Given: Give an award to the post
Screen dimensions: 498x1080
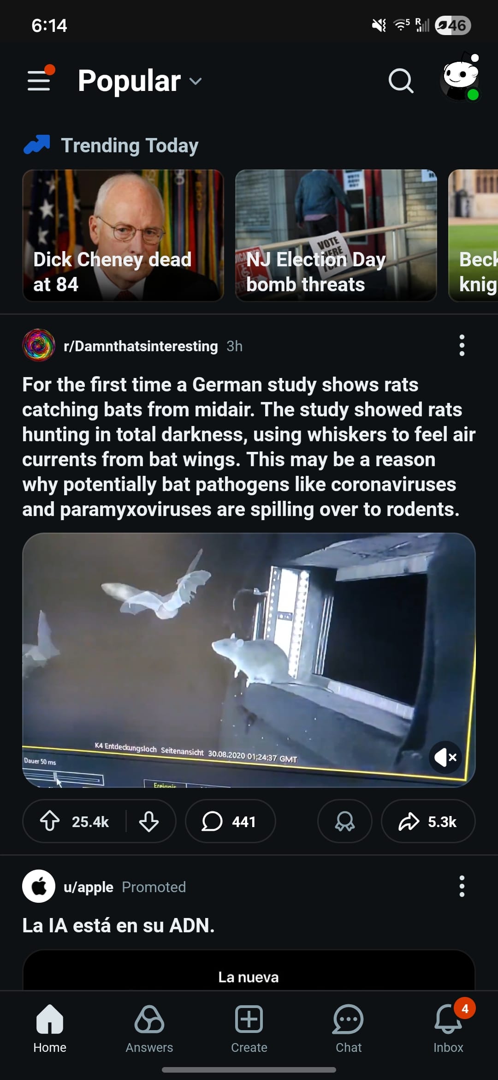Looking at the screenshot, I should pos(345,822).
